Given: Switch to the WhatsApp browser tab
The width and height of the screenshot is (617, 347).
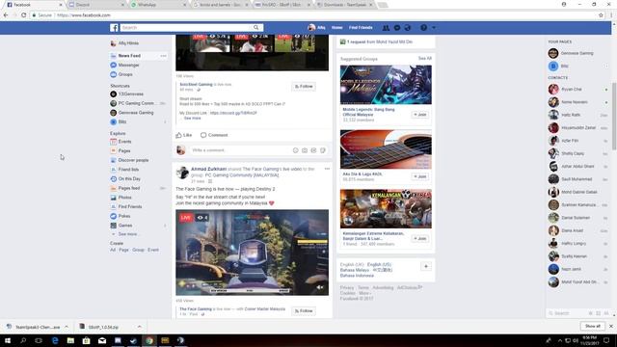Looking at the screenshot, I should (157, 5).
